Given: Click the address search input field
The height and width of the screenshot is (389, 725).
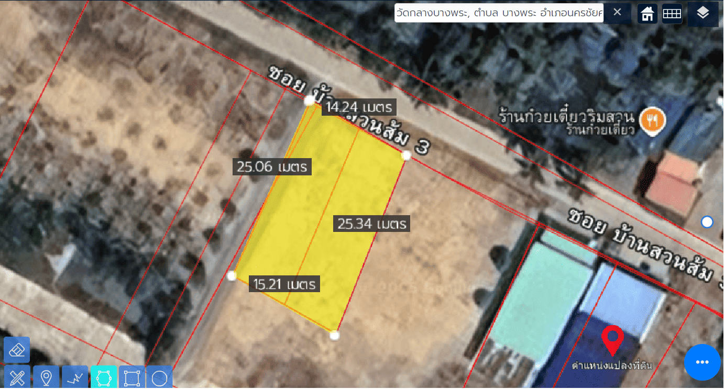Looking at the screenshot, I should click(499, 13).
